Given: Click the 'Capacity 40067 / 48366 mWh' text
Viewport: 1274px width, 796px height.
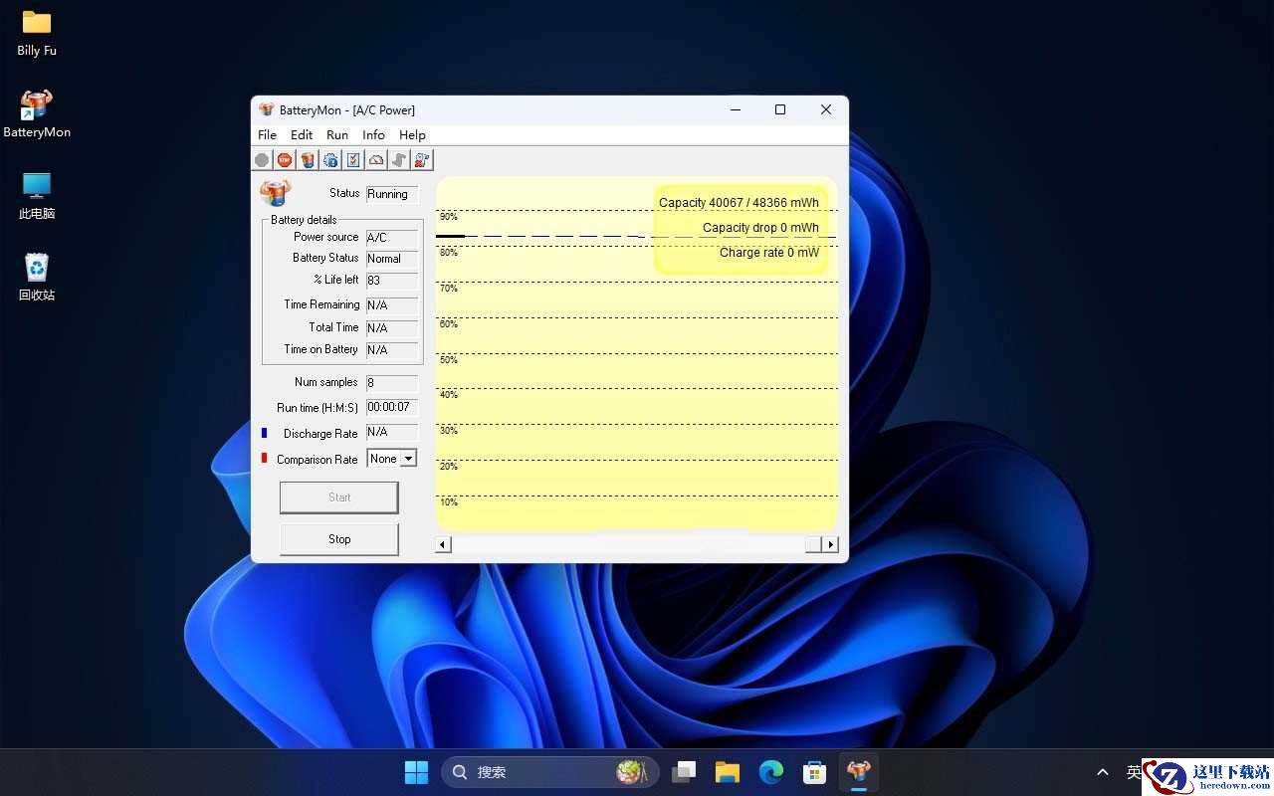Looking at the screenshot, I should click(x=739, y=203).
